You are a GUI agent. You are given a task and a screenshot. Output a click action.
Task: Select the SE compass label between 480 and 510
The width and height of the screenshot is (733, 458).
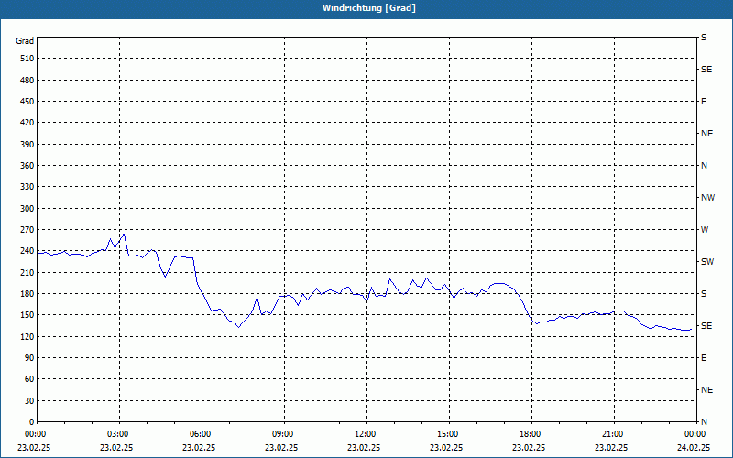coord(706,70)
